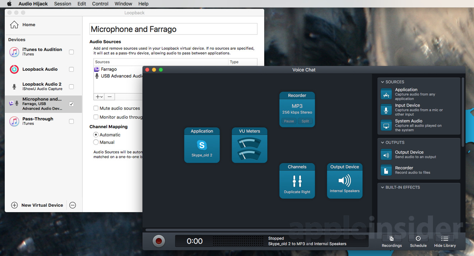Image resolution: width=474 pixels, height=256 pixels.
Task: Click the Type column header
Action: pos(243,62)
